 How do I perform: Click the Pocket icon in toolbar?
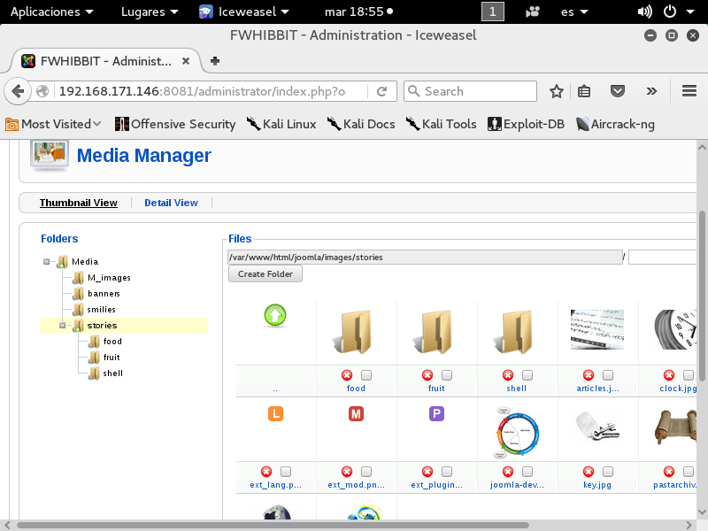tap(617, 91)
